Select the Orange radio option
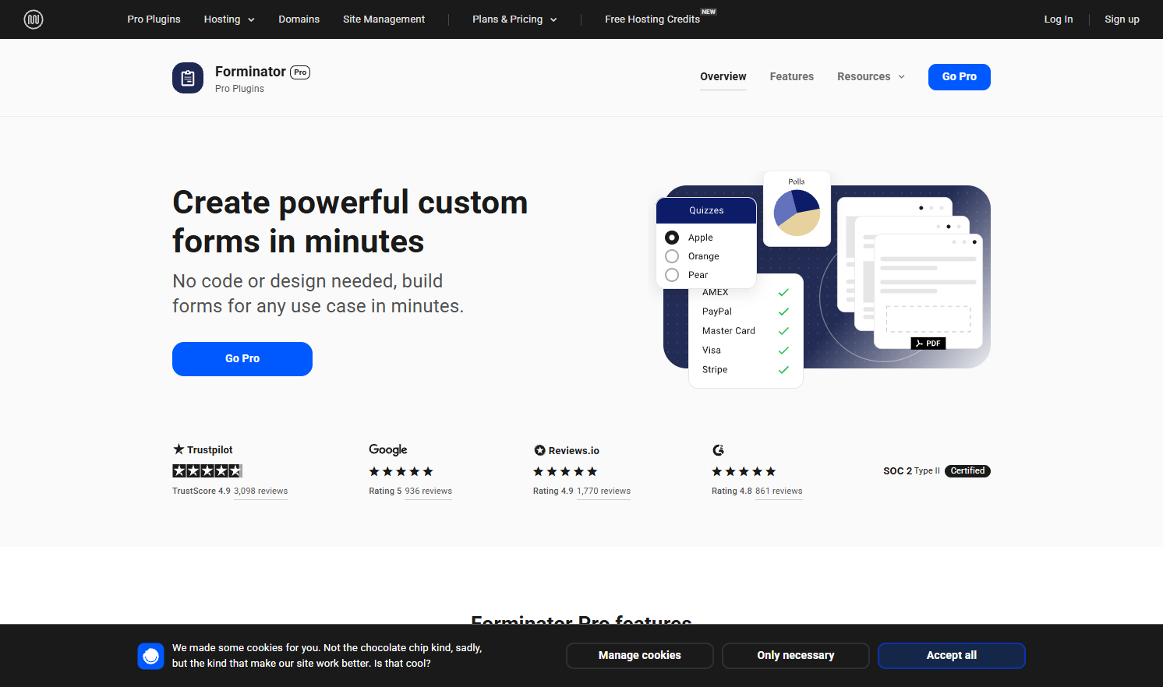This screenshot has width=1163, height=687. click(672, 256)
